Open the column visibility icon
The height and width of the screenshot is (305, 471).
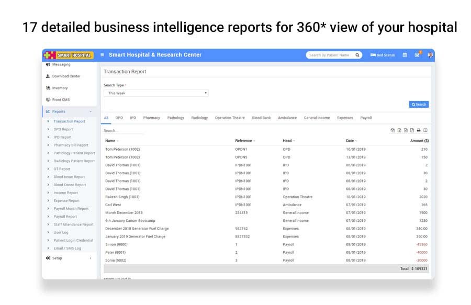click(425, 130)
